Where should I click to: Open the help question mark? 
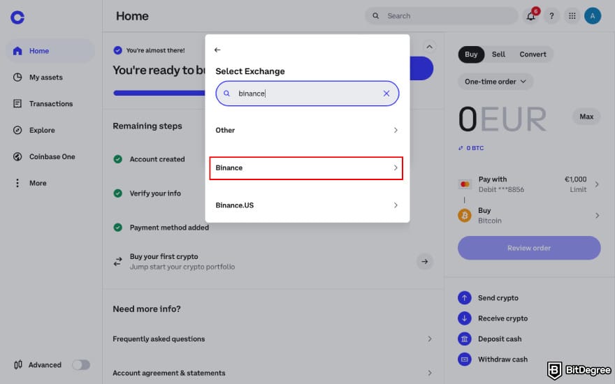(551, 16)
